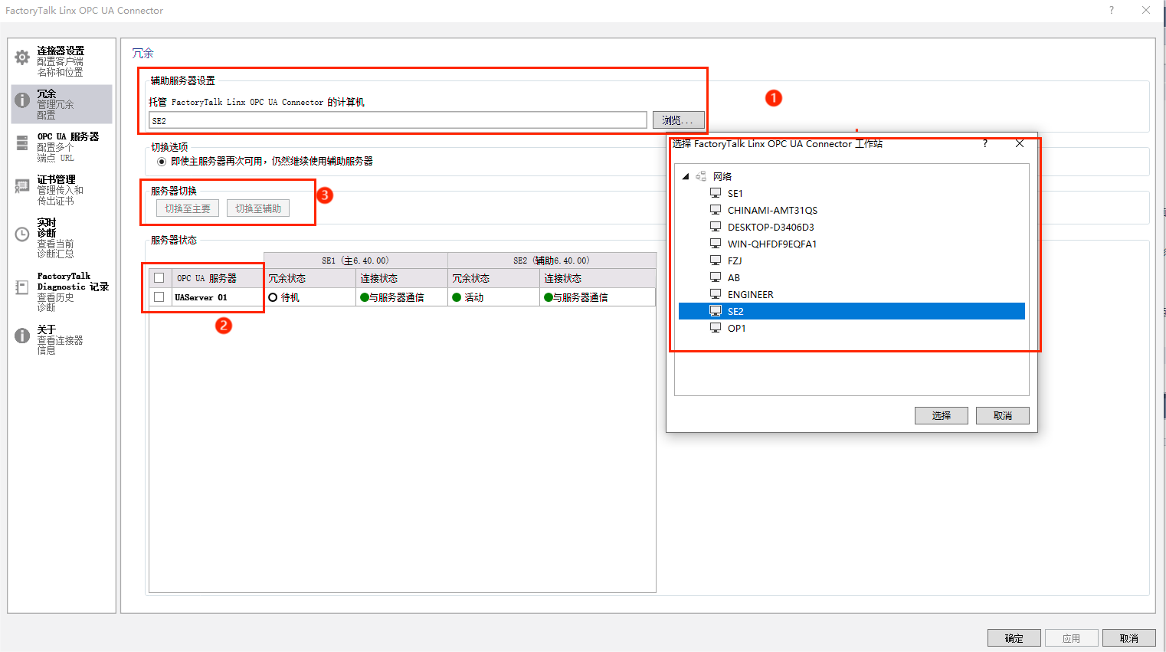Click UAServer 01 server name cell
Image resolution: width=1166 pixels, height=652 pixels.
click(x=217, y=297)
